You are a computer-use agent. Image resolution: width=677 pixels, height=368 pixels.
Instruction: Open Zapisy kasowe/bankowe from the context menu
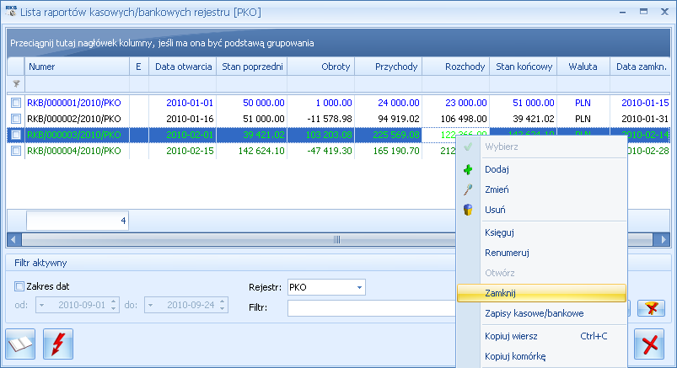[542, 313]
